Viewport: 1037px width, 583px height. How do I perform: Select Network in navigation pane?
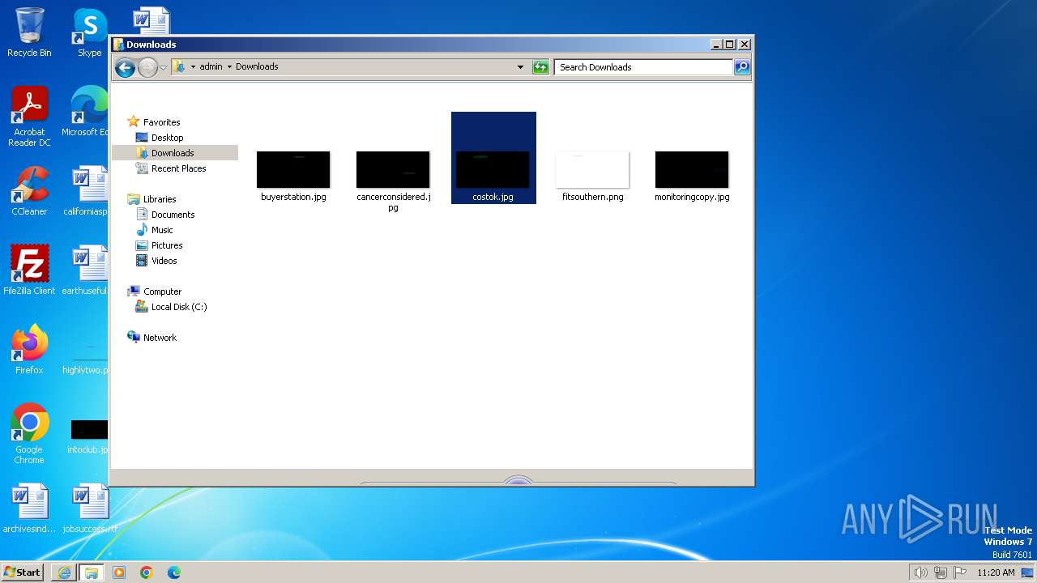[x=160, y=338]
